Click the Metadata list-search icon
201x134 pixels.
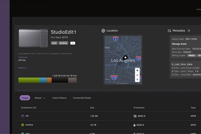coord(169,31)
